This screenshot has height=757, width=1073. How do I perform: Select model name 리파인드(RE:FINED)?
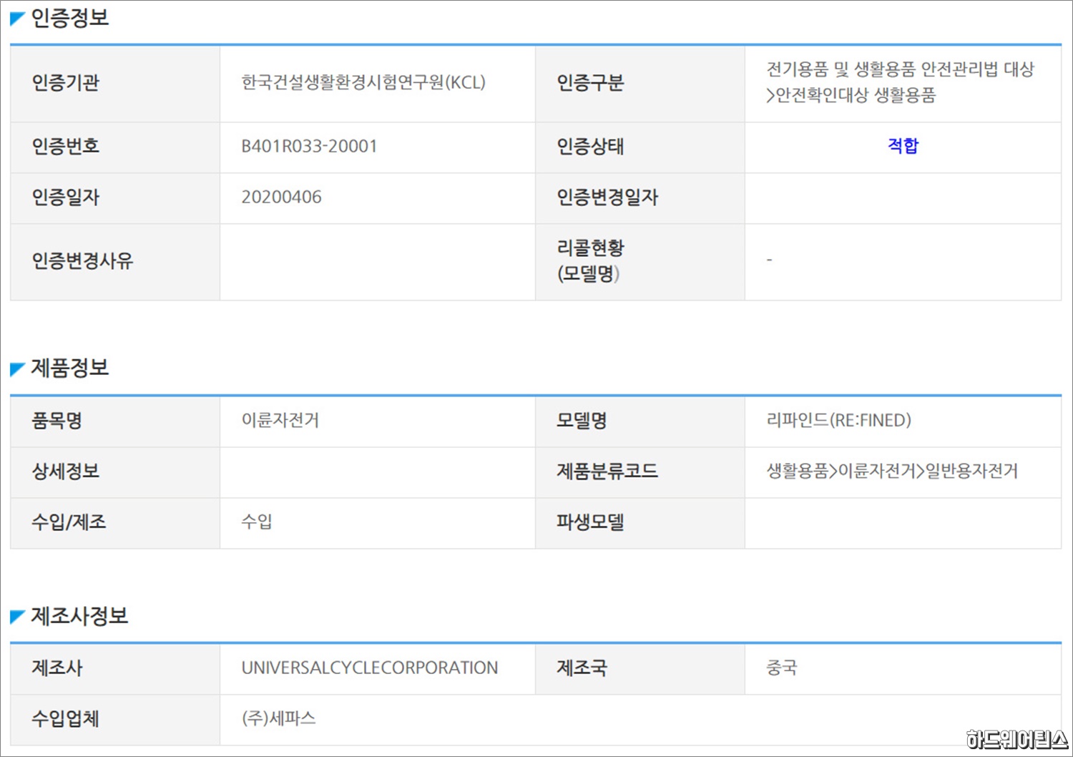point(838,421)
